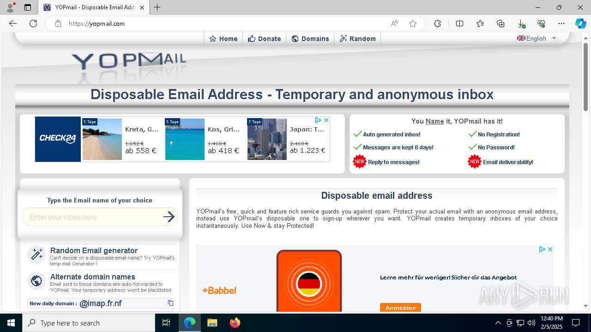
Task: Open the CHECK24 ad logo
Action: [58, 139]
